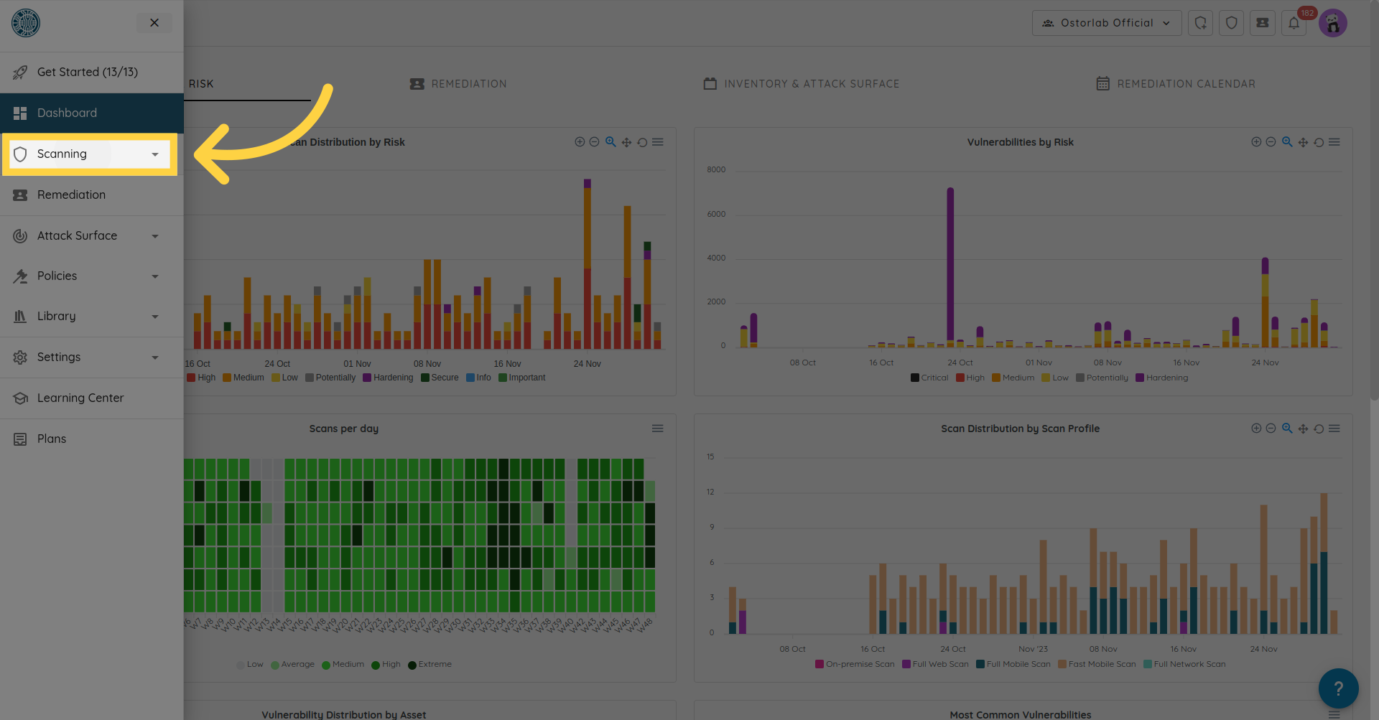This screenshot has height=720, width=1379.
Task: Toggle the Critical series in Vulnerabilities legend
Action: pos(929,378)
